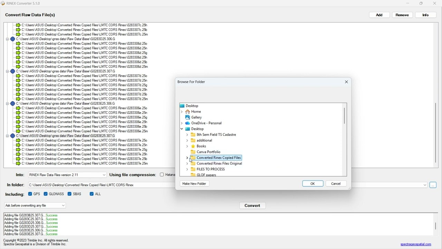Click the blue raw-file icon for G0283E25.306.G

tap(13, 103)
